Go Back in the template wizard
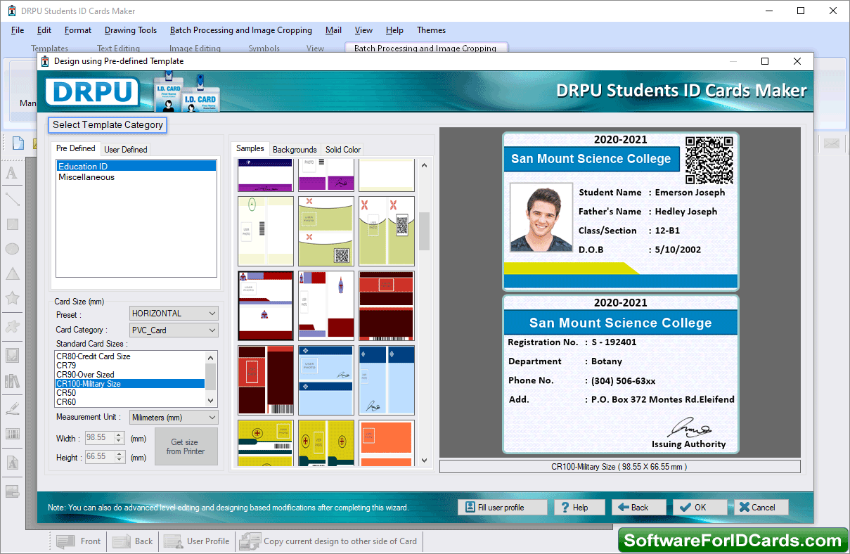The image size is (850, 554). (x=639, y=508)
